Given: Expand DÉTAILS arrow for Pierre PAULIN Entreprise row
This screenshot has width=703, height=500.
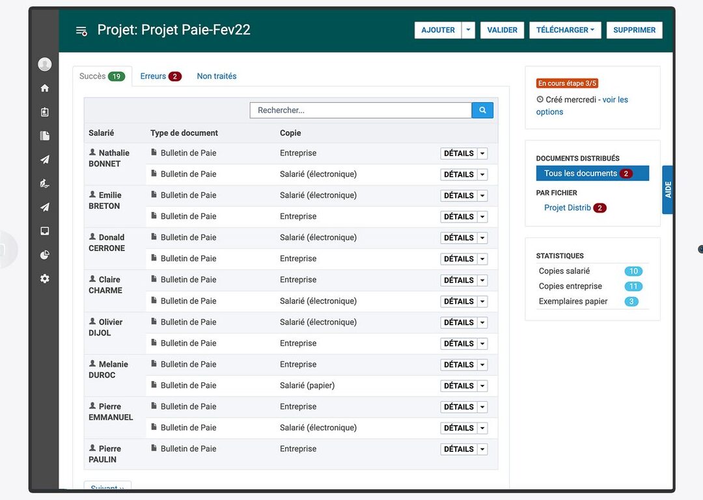Looking at the screenshot, I should [x=482, y=449].
